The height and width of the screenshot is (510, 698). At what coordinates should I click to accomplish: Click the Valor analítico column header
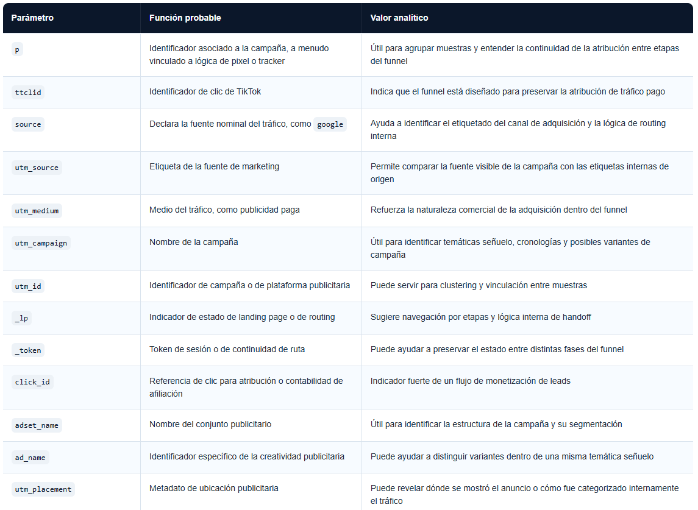click(399, 18)
